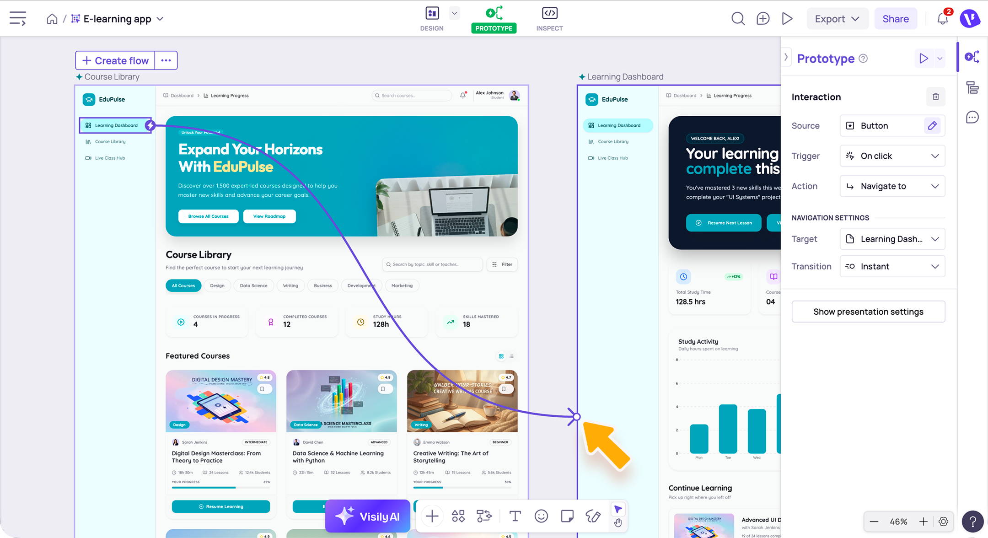This screenshot has width=988, height=538.
Task: Click the Filter button in Course Library
Action: tap(502, 264)
